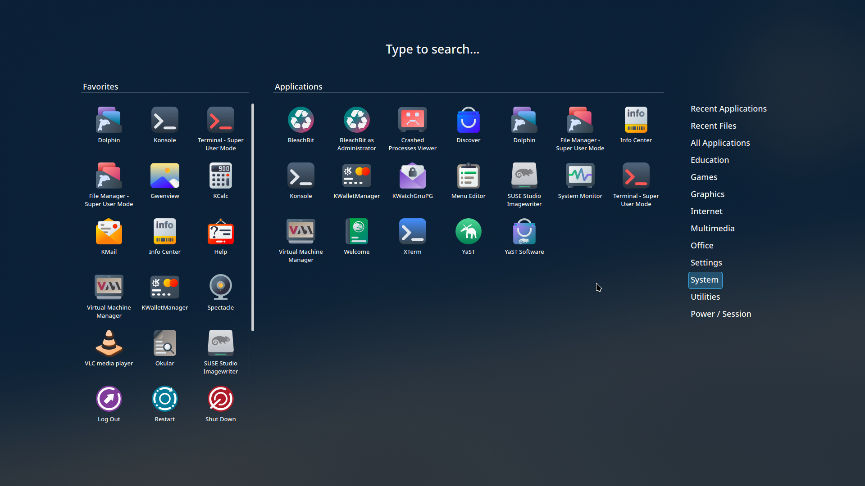Switch to Graphics category
The width and height of the screenshot is (865, 486).
tap(707, 194)
